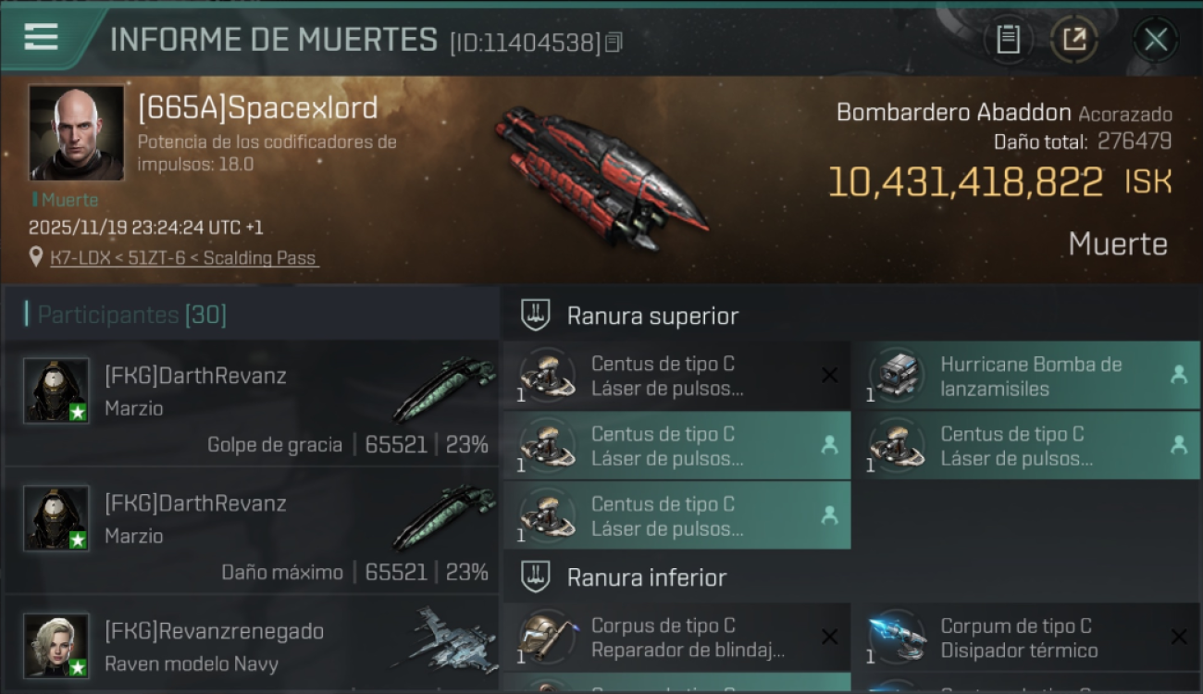Open Spacexlord's character portrait
Screen dimensions: 1203x694
(x=77, y=132)
